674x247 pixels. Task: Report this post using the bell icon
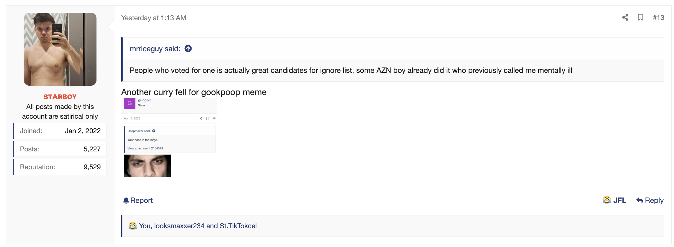(x=138, y=200)
